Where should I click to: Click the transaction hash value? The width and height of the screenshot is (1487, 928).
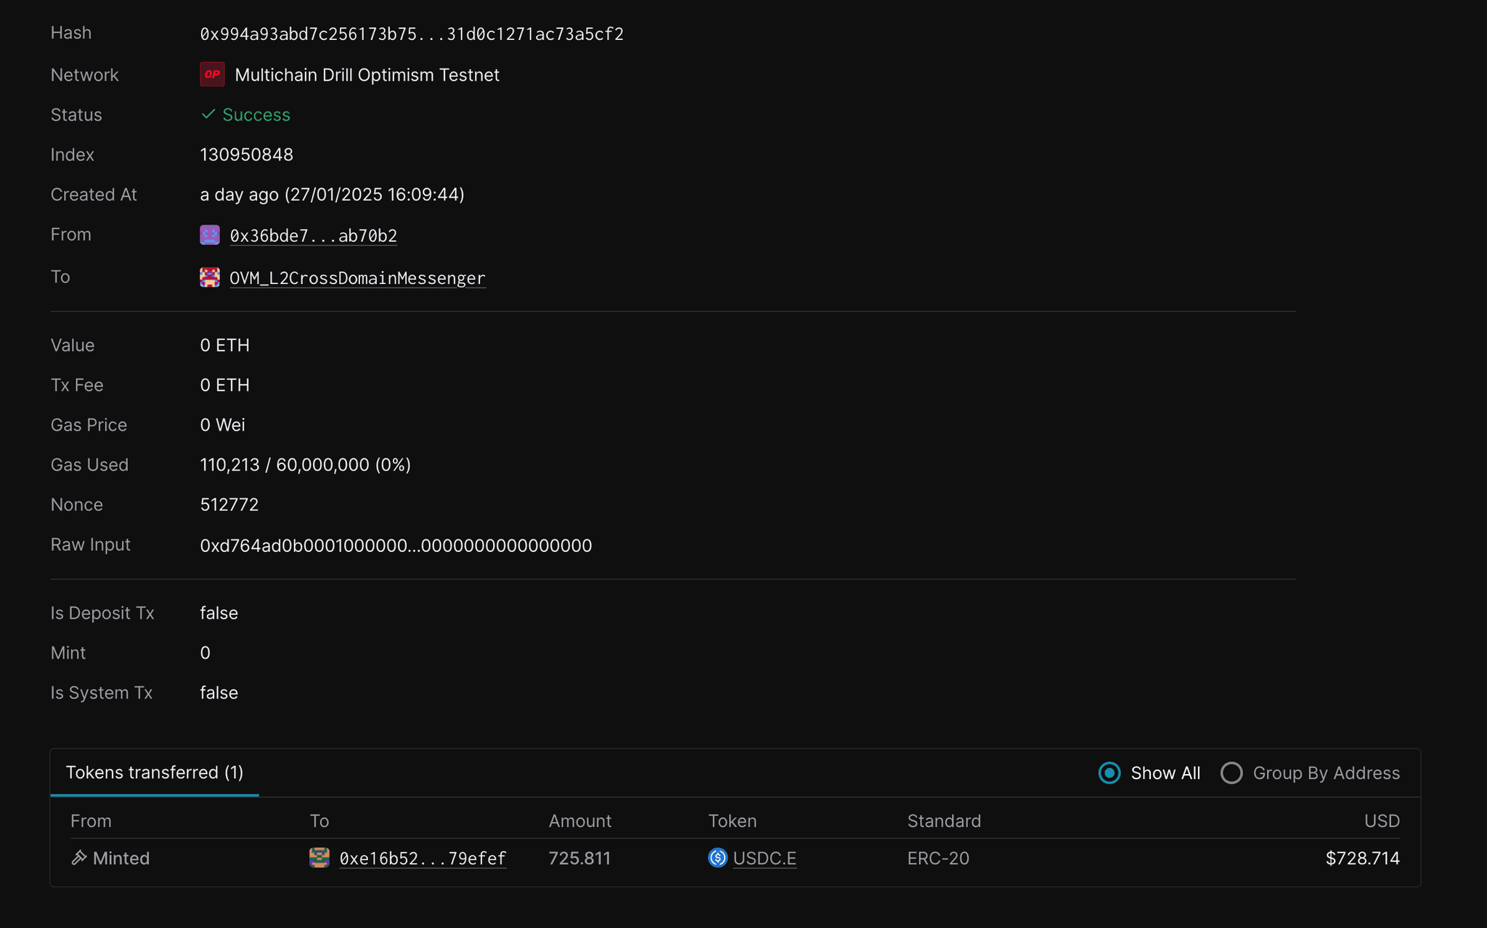[x=412, y=33]
